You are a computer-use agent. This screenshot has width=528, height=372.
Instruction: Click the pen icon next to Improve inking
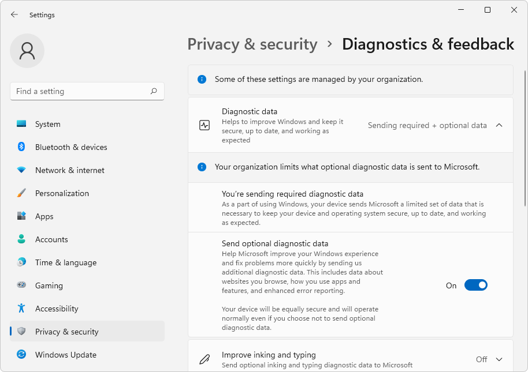(204, 359)
